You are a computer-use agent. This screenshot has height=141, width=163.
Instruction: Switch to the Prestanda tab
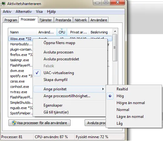(63, 20)
